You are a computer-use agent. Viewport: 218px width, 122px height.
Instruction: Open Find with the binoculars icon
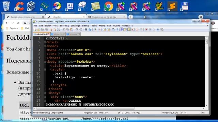coord(86,29)
